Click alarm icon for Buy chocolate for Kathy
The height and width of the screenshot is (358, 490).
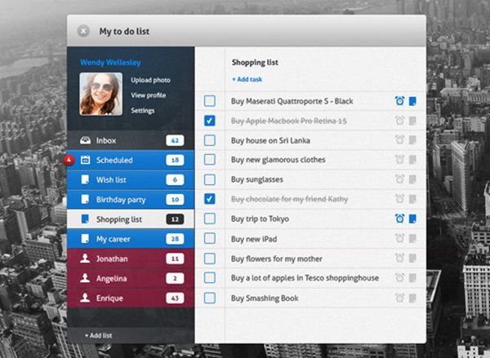(x=399, y=199)
